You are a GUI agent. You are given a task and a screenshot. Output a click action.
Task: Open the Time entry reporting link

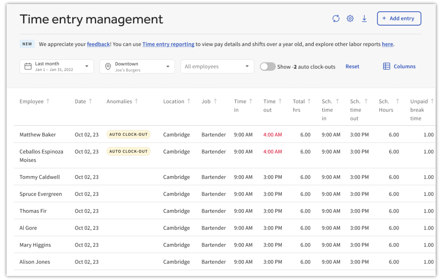pyautogui.click(x=168, y=44)
